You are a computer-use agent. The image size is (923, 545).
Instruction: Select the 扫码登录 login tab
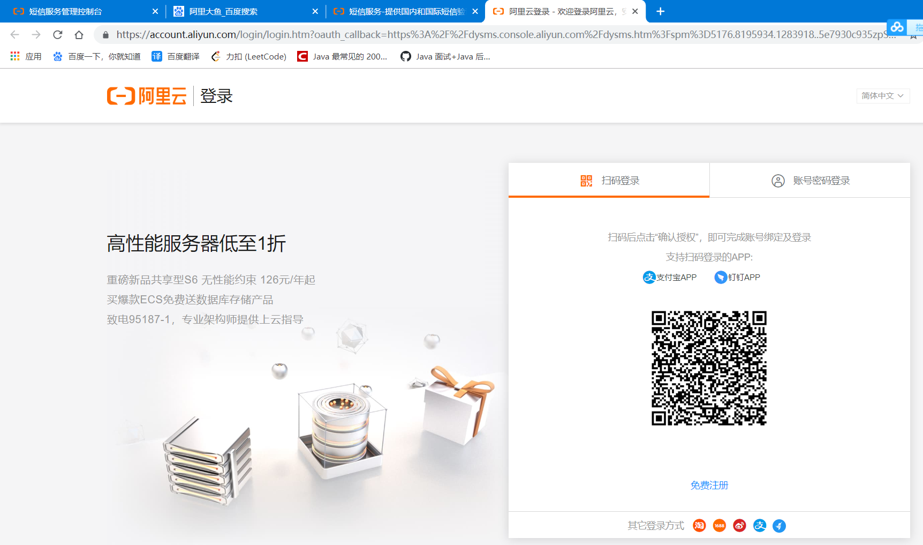609,181
